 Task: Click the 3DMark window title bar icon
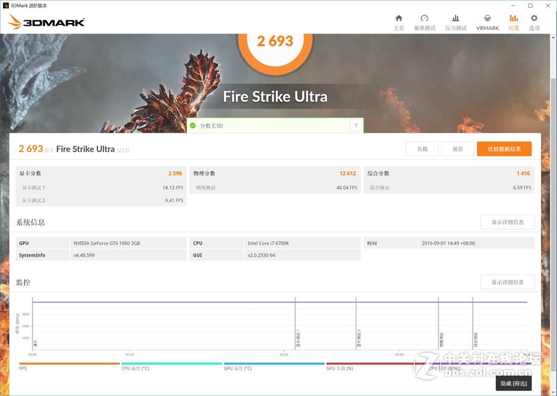point(6,6)
